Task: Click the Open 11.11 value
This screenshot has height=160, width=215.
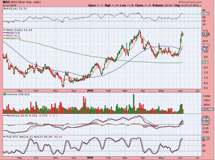Action: coord(96,5)
